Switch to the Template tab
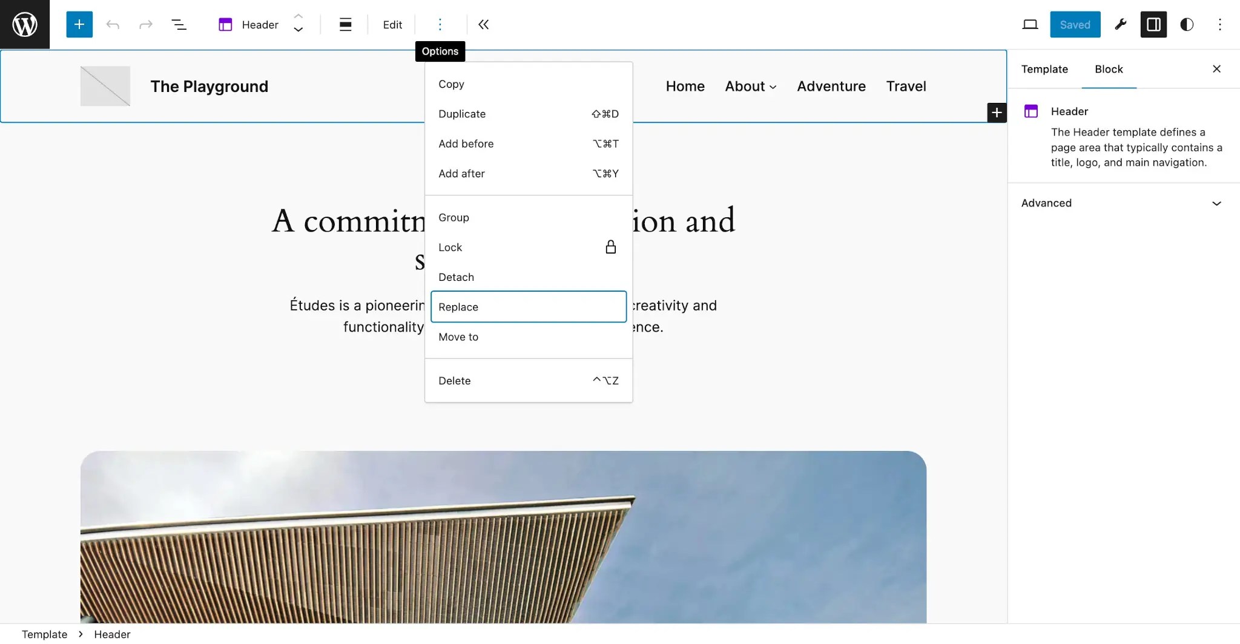The height and width of the screenshot is (644, 1240). pyautogui.click(x=1043, y=69)
